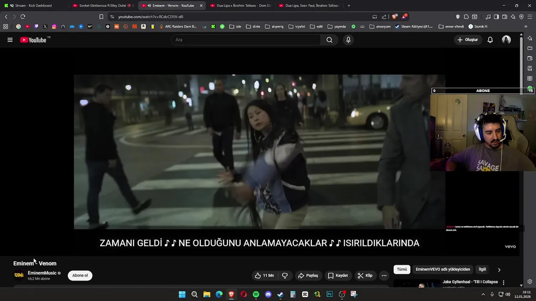Open Google bookmark icon
This screenshot has height=301, width=536.
pyautogui.click(x=18, y=26)
